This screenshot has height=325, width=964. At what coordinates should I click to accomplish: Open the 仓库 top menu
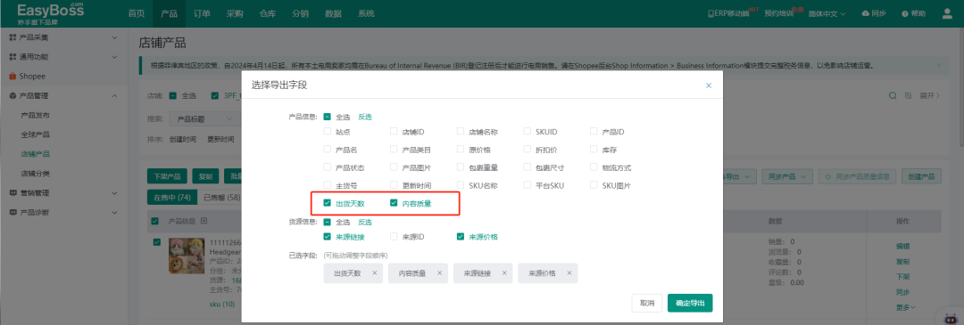pyautogui.click(x=268, y=13)
